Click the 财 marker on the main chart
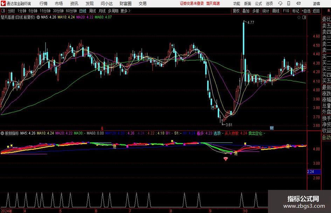This screenshot has height=213, width=331. click(x=272, y=128)
